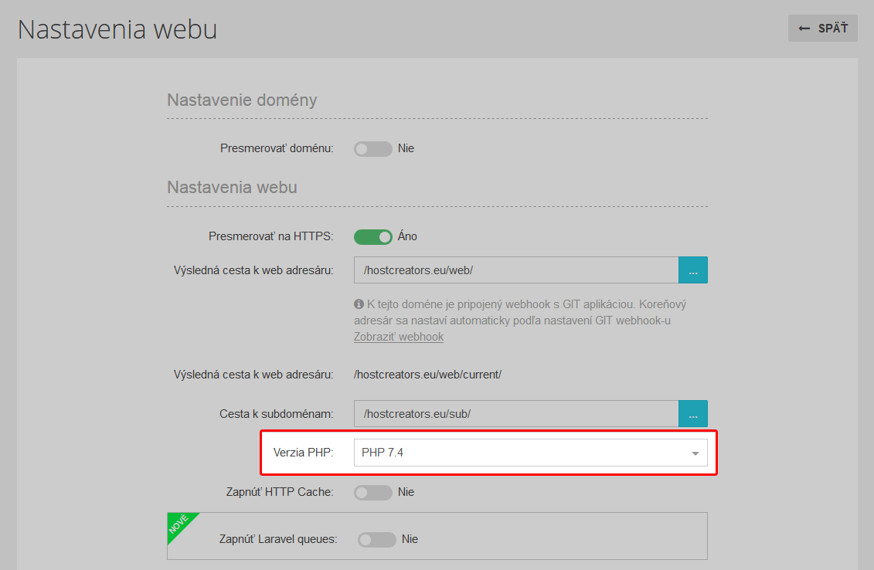Click the Nie label beside HTTP Cache toggle
The height and width of the screenshot is (570, 874).
(406, 492)
